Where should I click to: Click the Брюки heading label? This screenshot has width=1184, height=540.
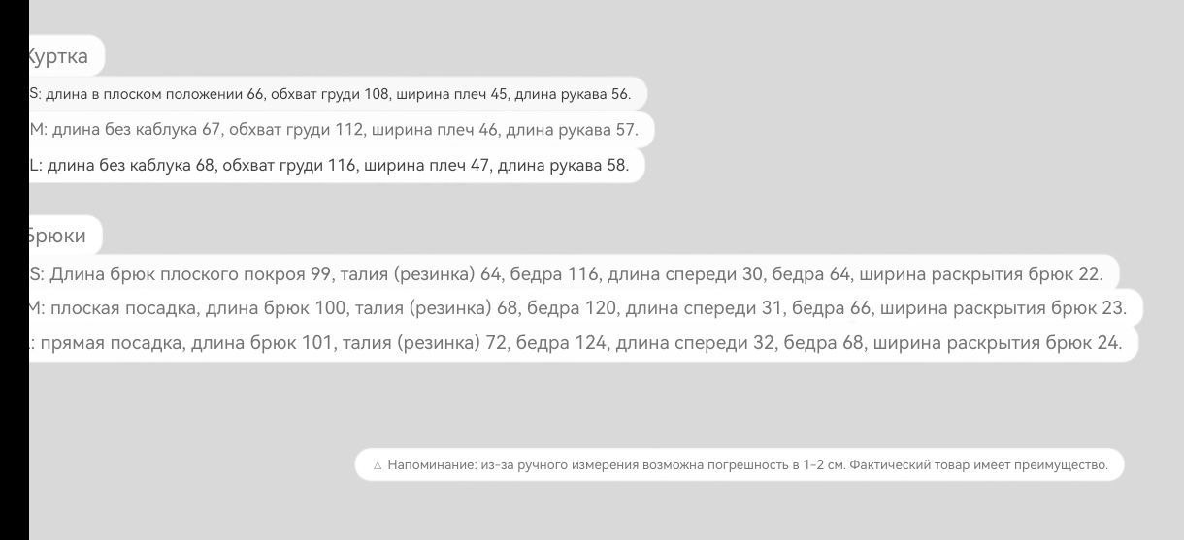tap(64, 236)
